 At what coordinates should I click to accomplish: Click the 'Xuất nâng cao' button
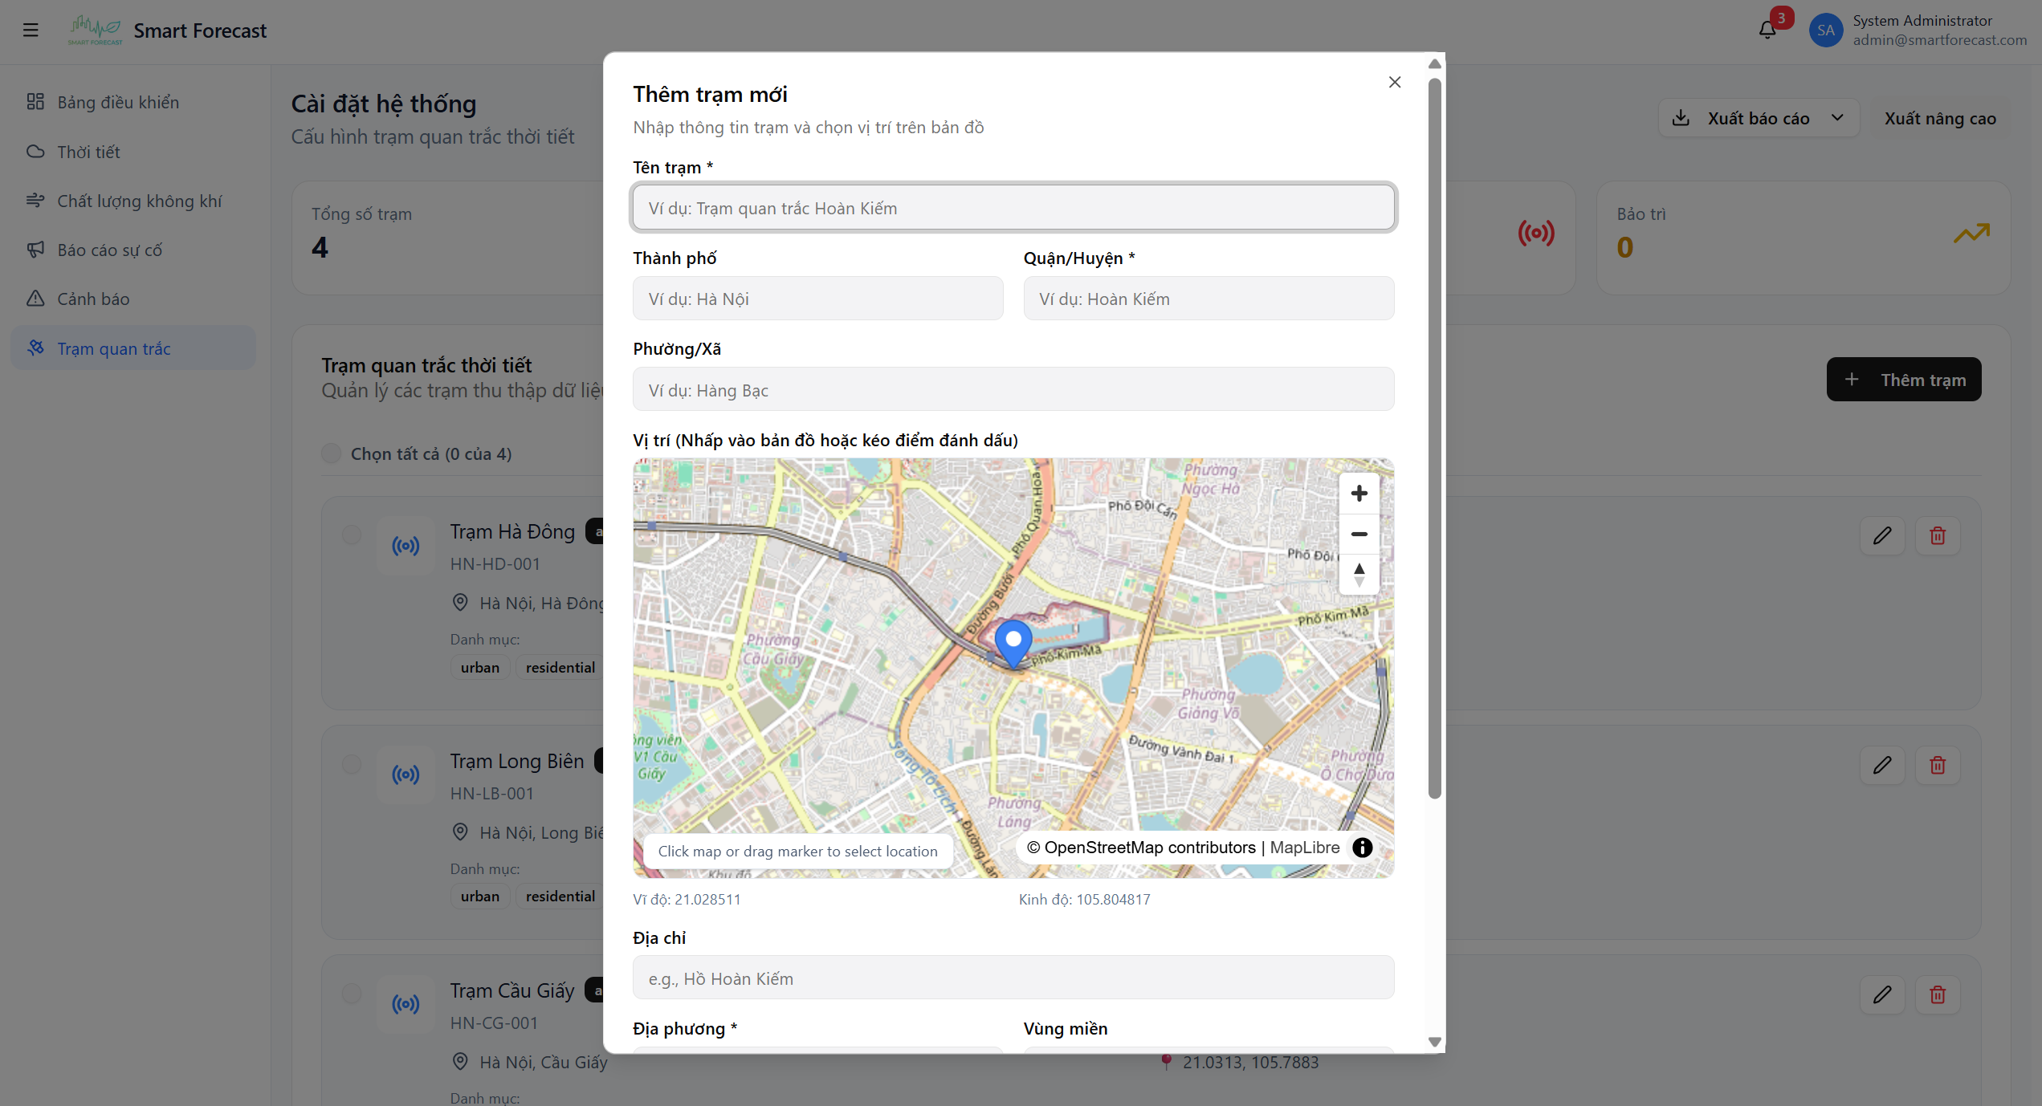pyautogui.click(x=1939, y=118)
